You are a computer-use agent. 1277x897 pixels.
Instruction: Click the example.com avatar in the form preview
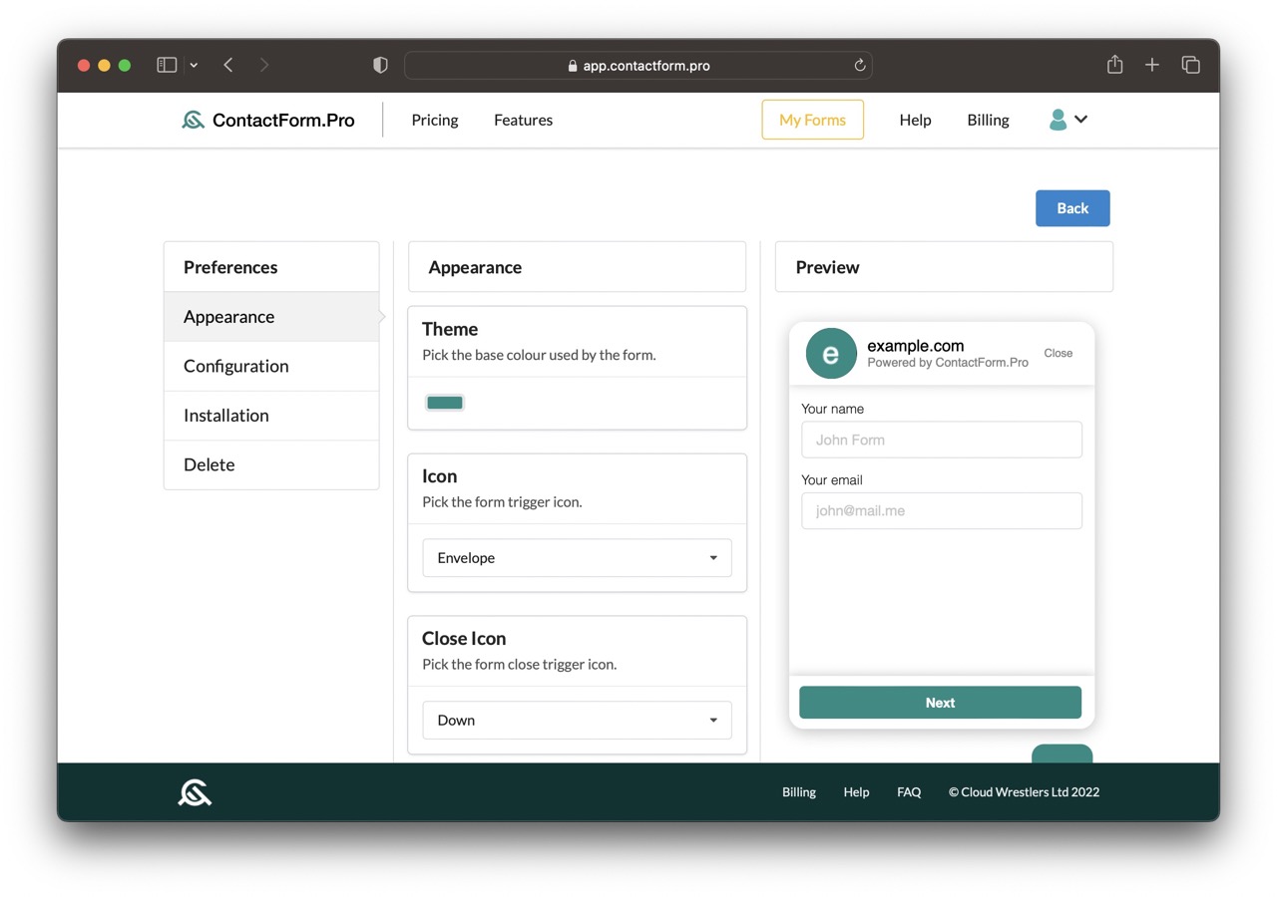[831, 353]
